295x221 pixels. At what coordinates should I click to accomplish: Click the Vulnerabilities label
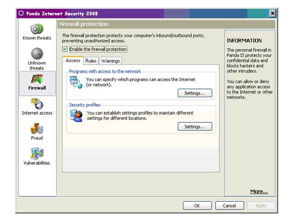point(37,163)
